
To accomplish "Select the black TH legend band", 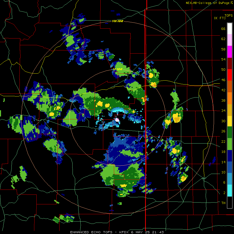I will click(x=230, y=202).
